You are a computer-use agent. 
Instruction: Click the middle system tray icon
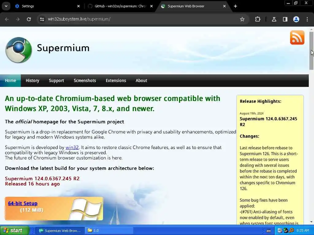click(x=286, y=231)
